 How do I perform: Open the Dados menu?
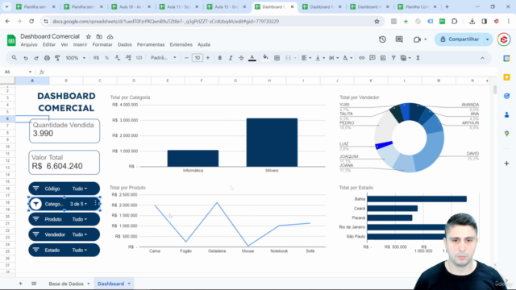click(x=125, y=45)
